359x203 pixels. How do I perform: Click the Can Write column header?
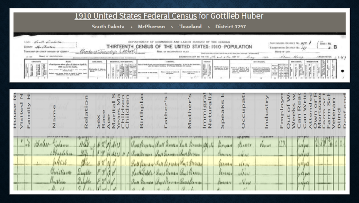coord(304,111)
